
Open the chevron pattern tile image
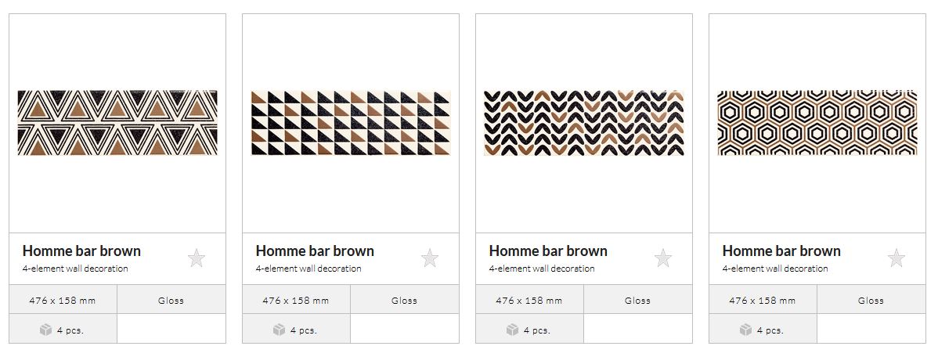tap(584, 123)
